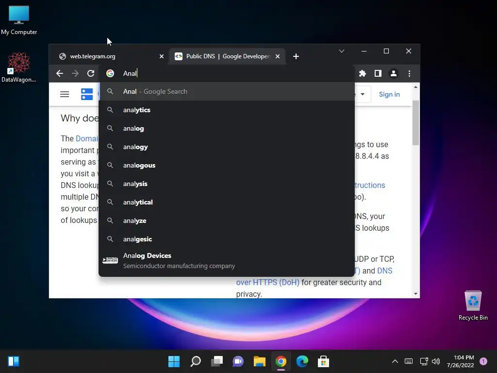This screenshot has height=373, width=497.
Task: Choose the 'analogous' suggestion
Action: [x=227, y=165]
